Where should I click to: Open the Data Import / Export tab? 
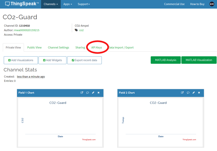[121, 47]
